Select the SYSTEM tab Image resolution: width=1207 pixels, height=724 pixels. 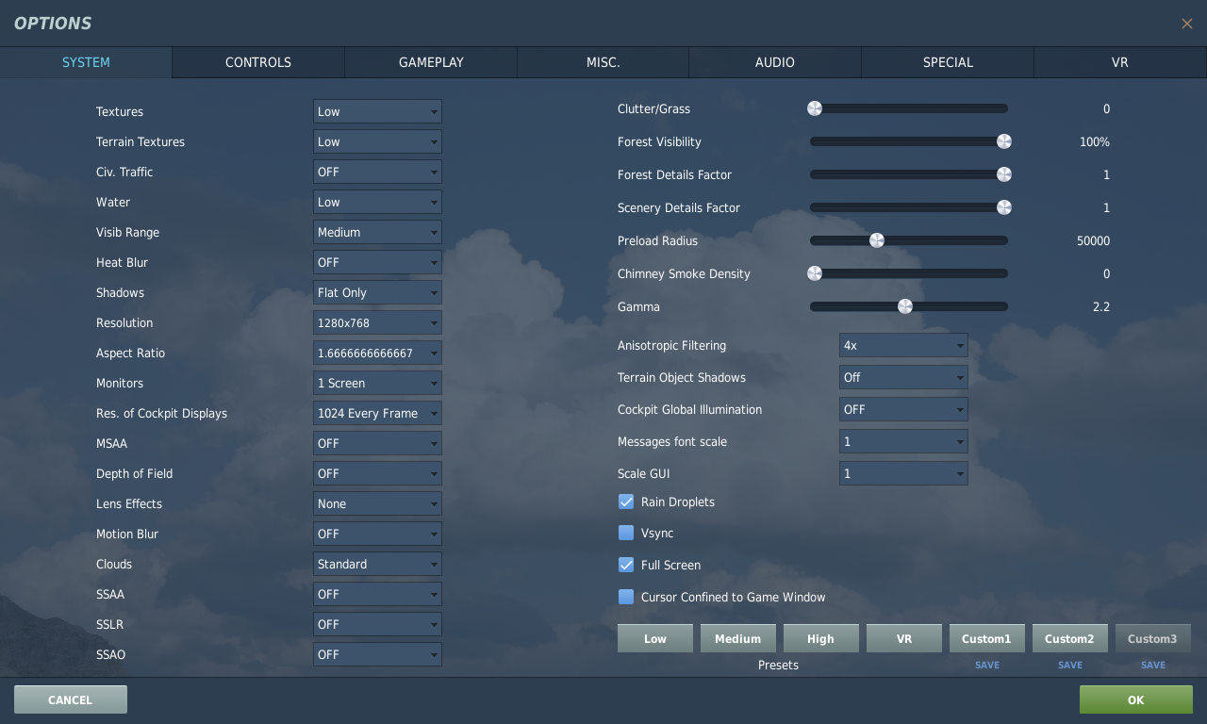point(86,62)
